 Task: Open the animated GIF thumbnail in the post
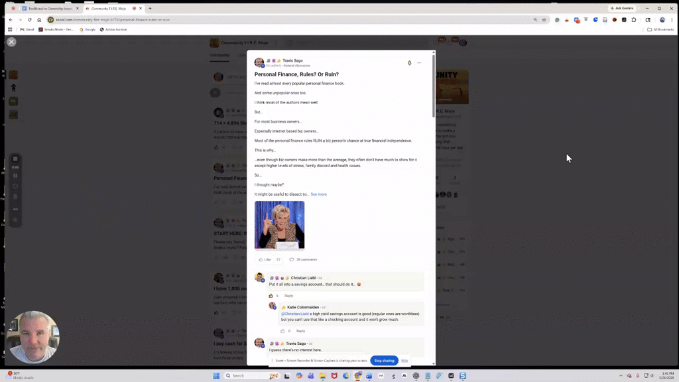[x=279, y=225]
